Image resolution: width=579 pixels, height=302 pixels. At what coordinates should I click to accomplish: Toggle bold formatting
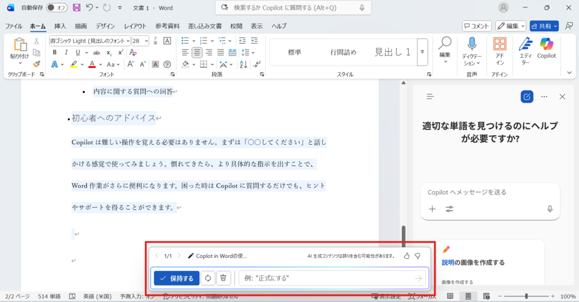[54, 52]
